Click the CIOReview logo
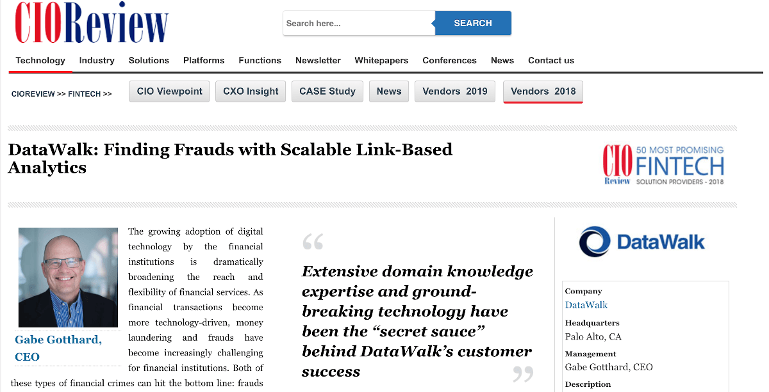 [92, 23]
